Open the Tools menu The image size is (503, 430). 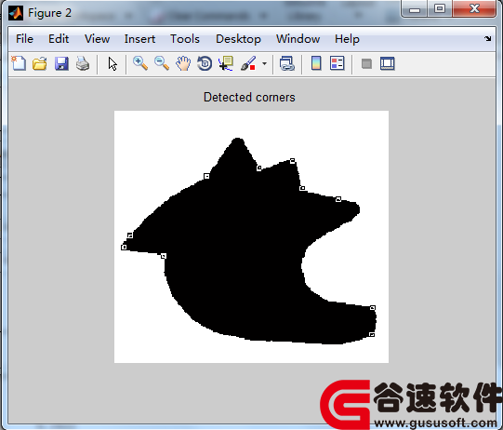pyautogui.click(x=185, y=39)
